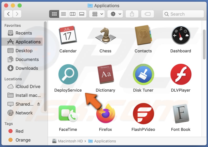208x147 pixels.
Task: Click the Share toolbar button
Action: [x=132, y=14]
